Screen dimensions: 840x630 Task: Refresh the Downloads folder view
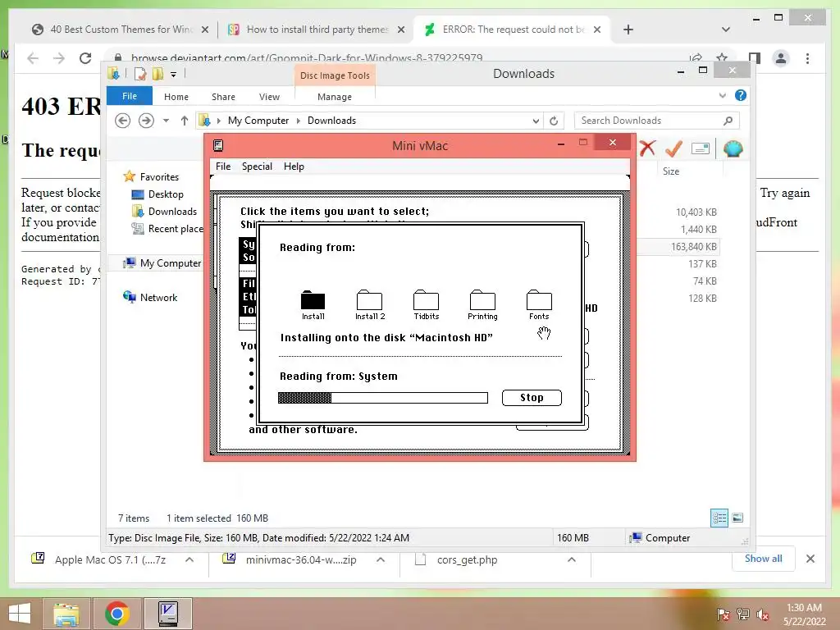(554, 121)
